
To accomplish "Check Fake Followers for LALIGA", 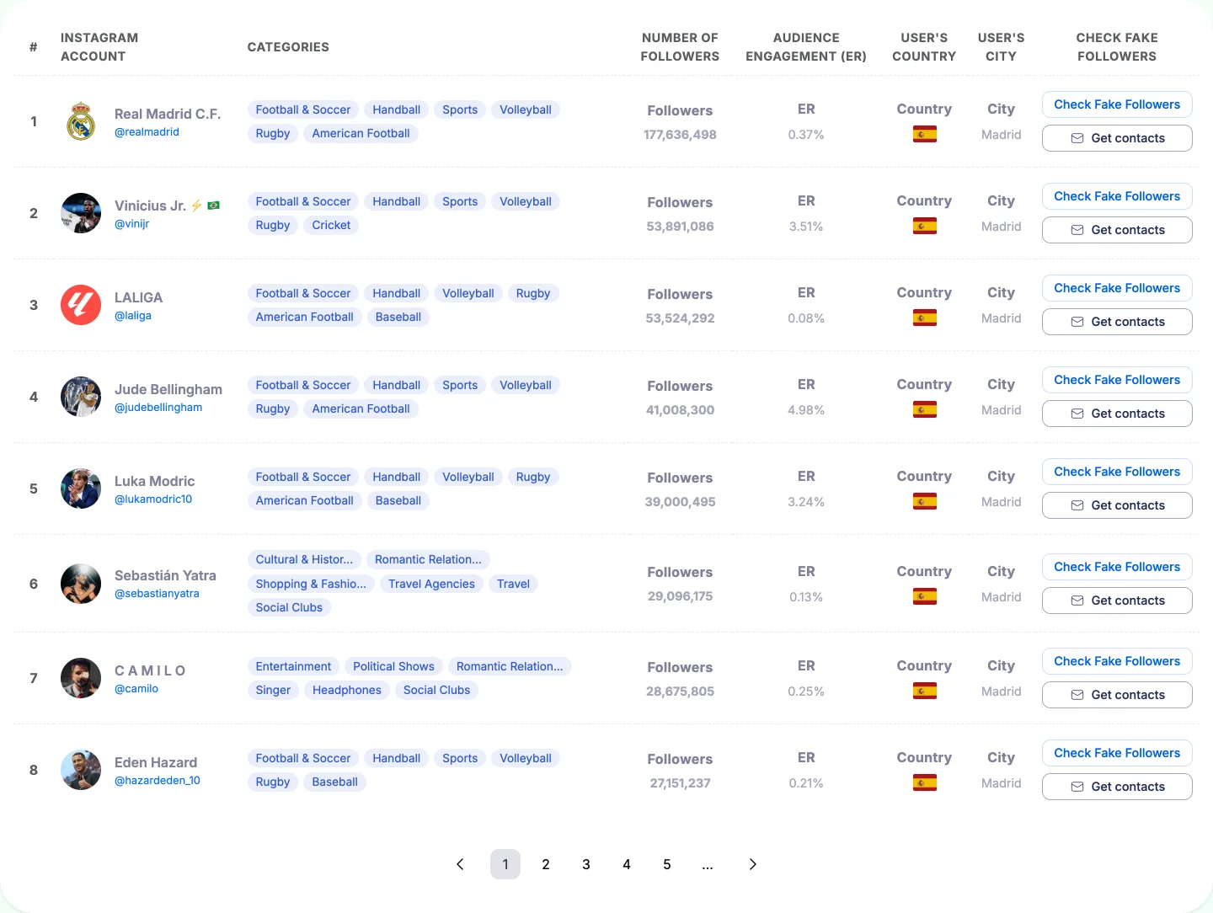I will (1117, 288).
